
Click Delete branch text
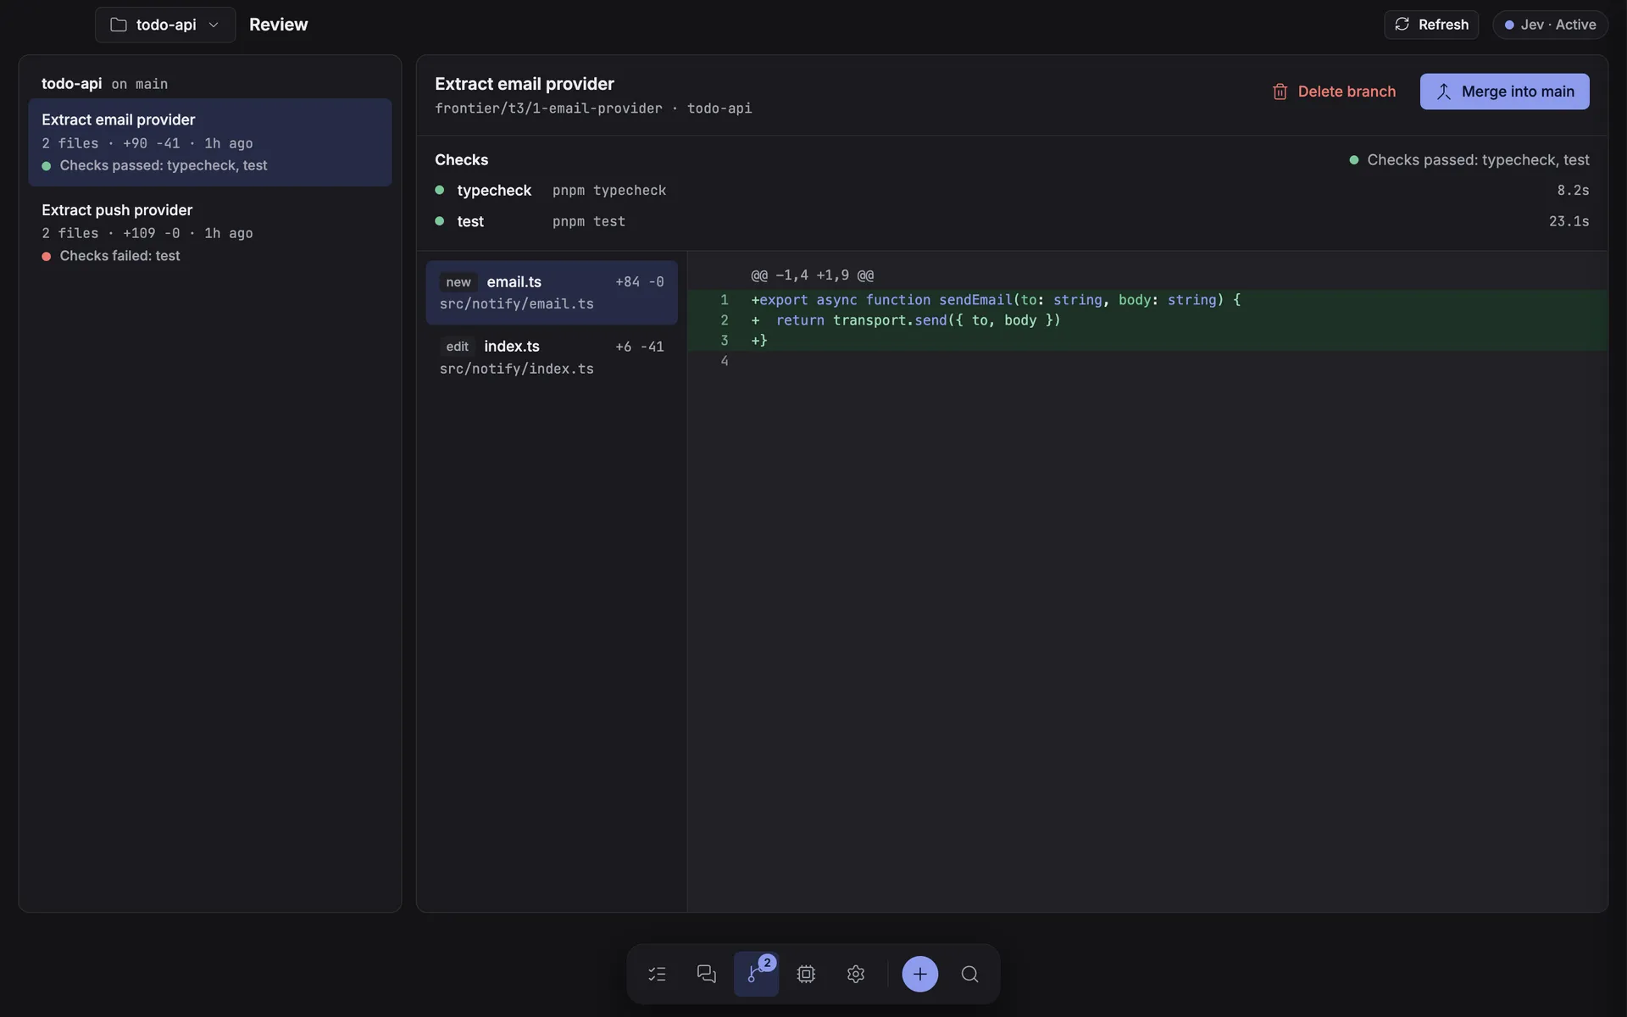1347,92
